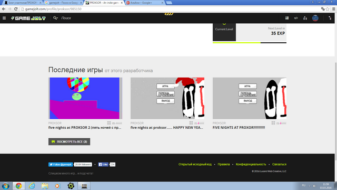The height and width of the screenshot is (190, 337).
Task: Click the dashboard icon in top bar
Action: pyautogui.click(x=287, y=18)
